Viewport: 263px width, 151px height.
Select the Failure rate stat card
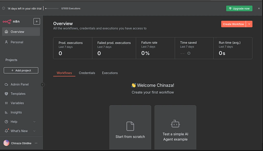pos(155,48)
